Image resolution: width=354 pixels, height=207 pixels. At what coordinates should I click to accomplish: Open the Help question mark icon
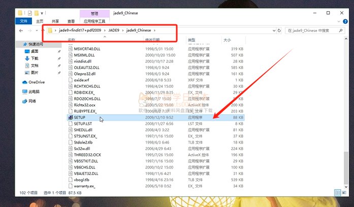(345, 21)
